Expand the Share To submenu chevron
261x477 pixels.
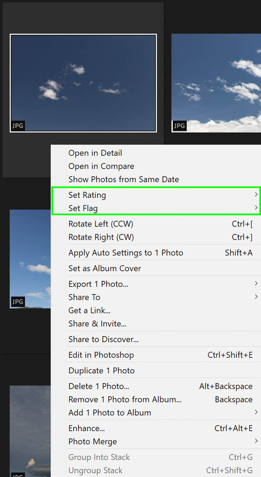(256, 297)
